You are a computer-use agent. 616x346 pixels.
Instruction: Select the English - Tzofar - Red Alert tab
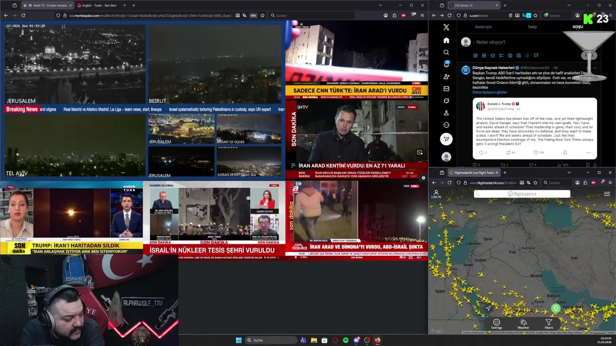tap(101, 5)
